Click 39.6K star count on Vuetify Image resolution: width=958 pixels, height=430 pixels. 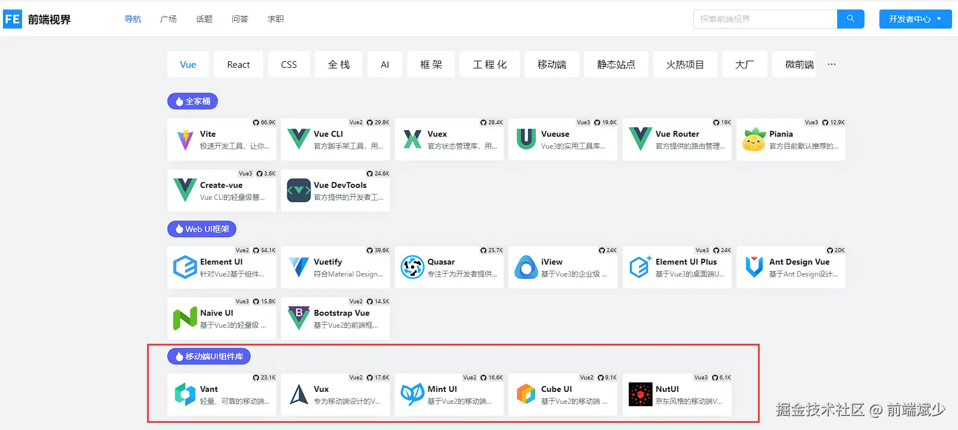click(x=382, y=250)
